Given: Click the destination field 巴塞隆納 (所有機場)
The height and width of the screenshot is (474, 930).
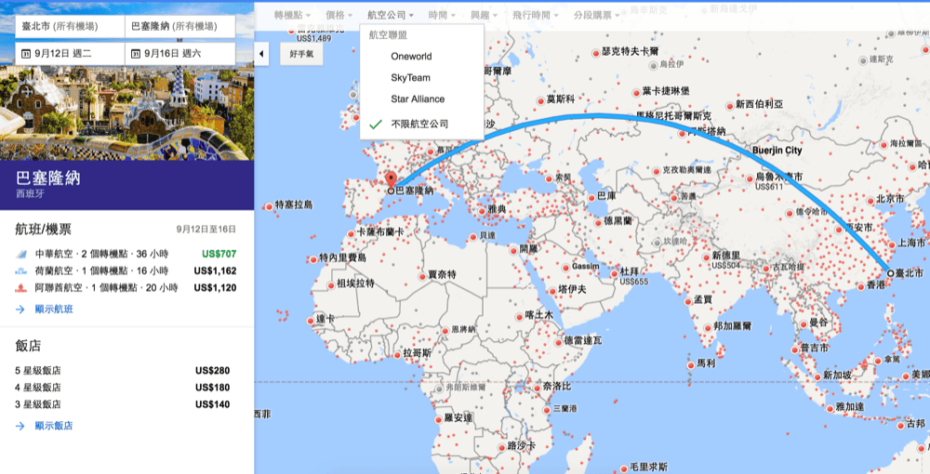Looking at the screenshot, I should tap(180, 27).
